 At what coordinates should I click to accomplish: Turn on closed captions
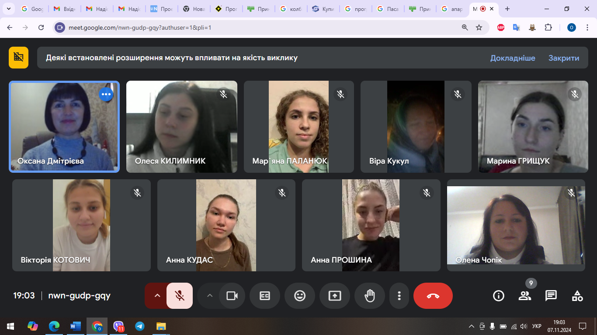click(265, 296)
